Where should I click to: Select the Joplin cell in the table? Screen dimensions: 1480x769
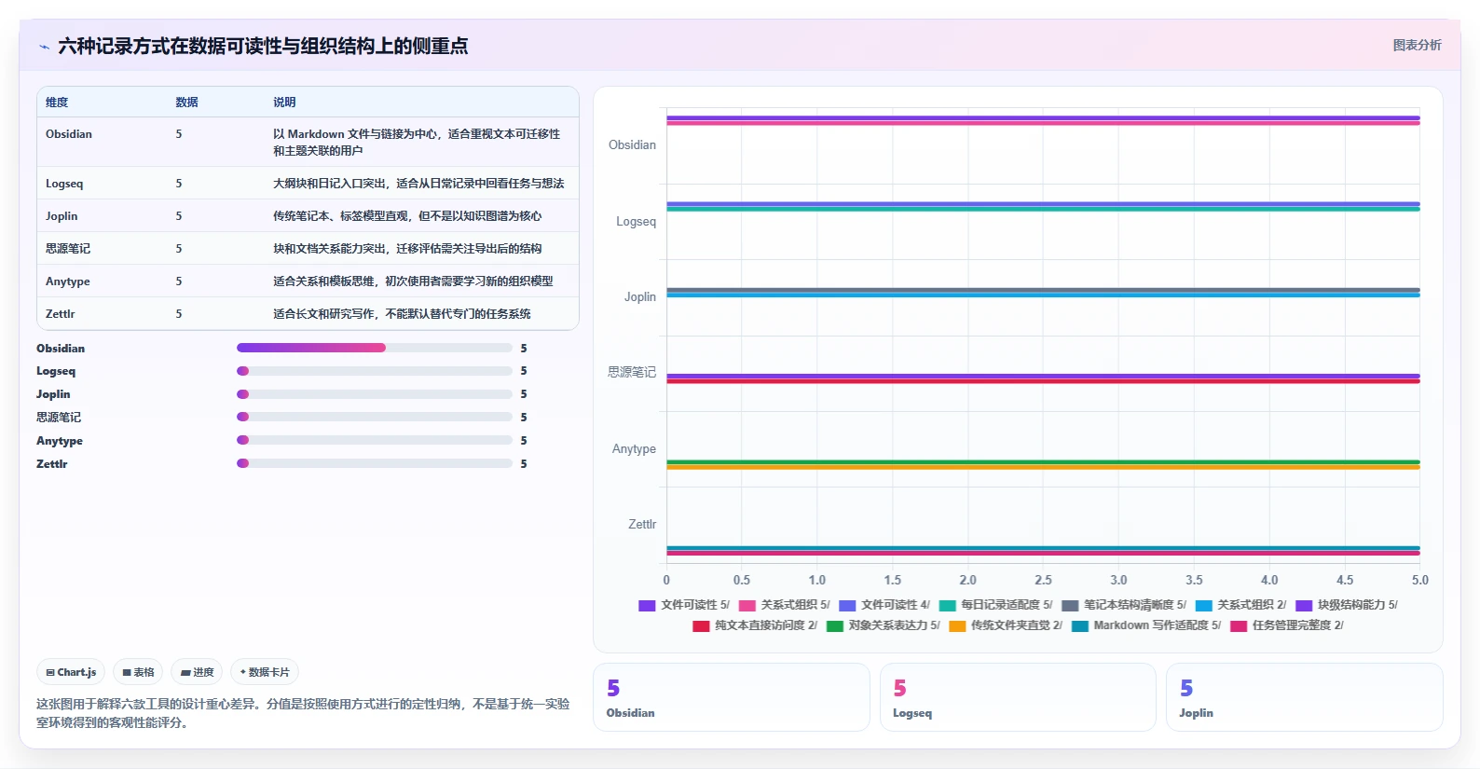pos(62,216)
